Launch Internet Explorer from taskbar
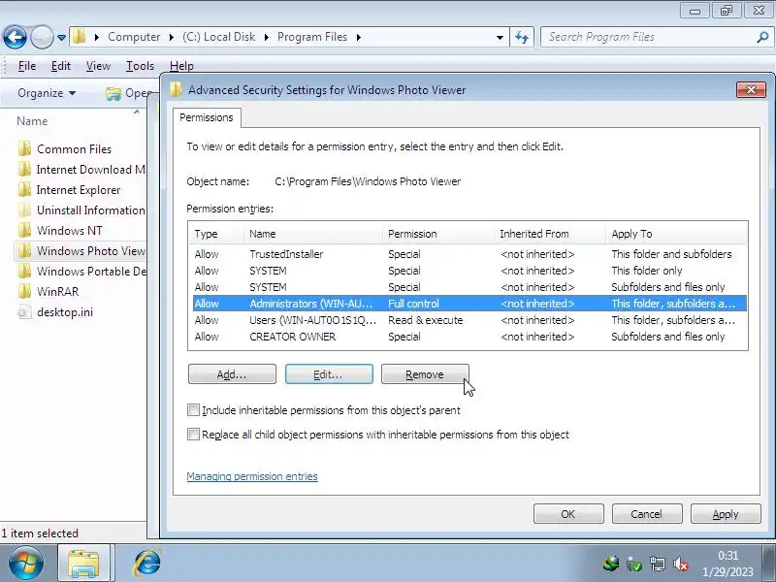Screen dimensions: 776x582 (147, 564)
